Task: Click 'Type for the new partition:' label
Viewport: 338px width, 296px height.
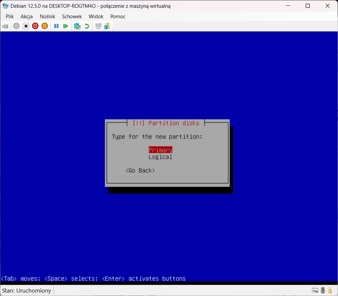Action: (157, 137)
